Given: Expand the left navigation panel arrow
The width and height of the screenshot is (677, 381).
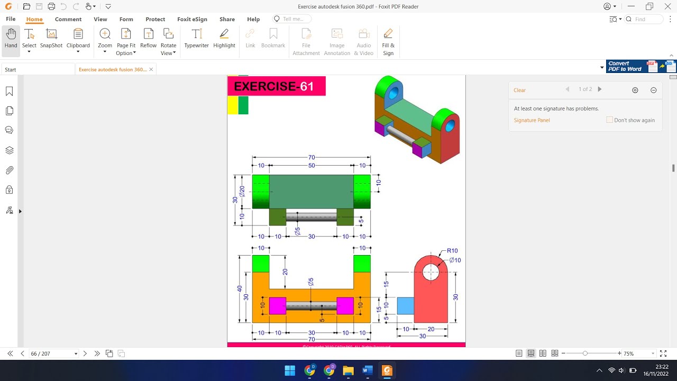Looking at the screenshot, I should pos(21,211).
